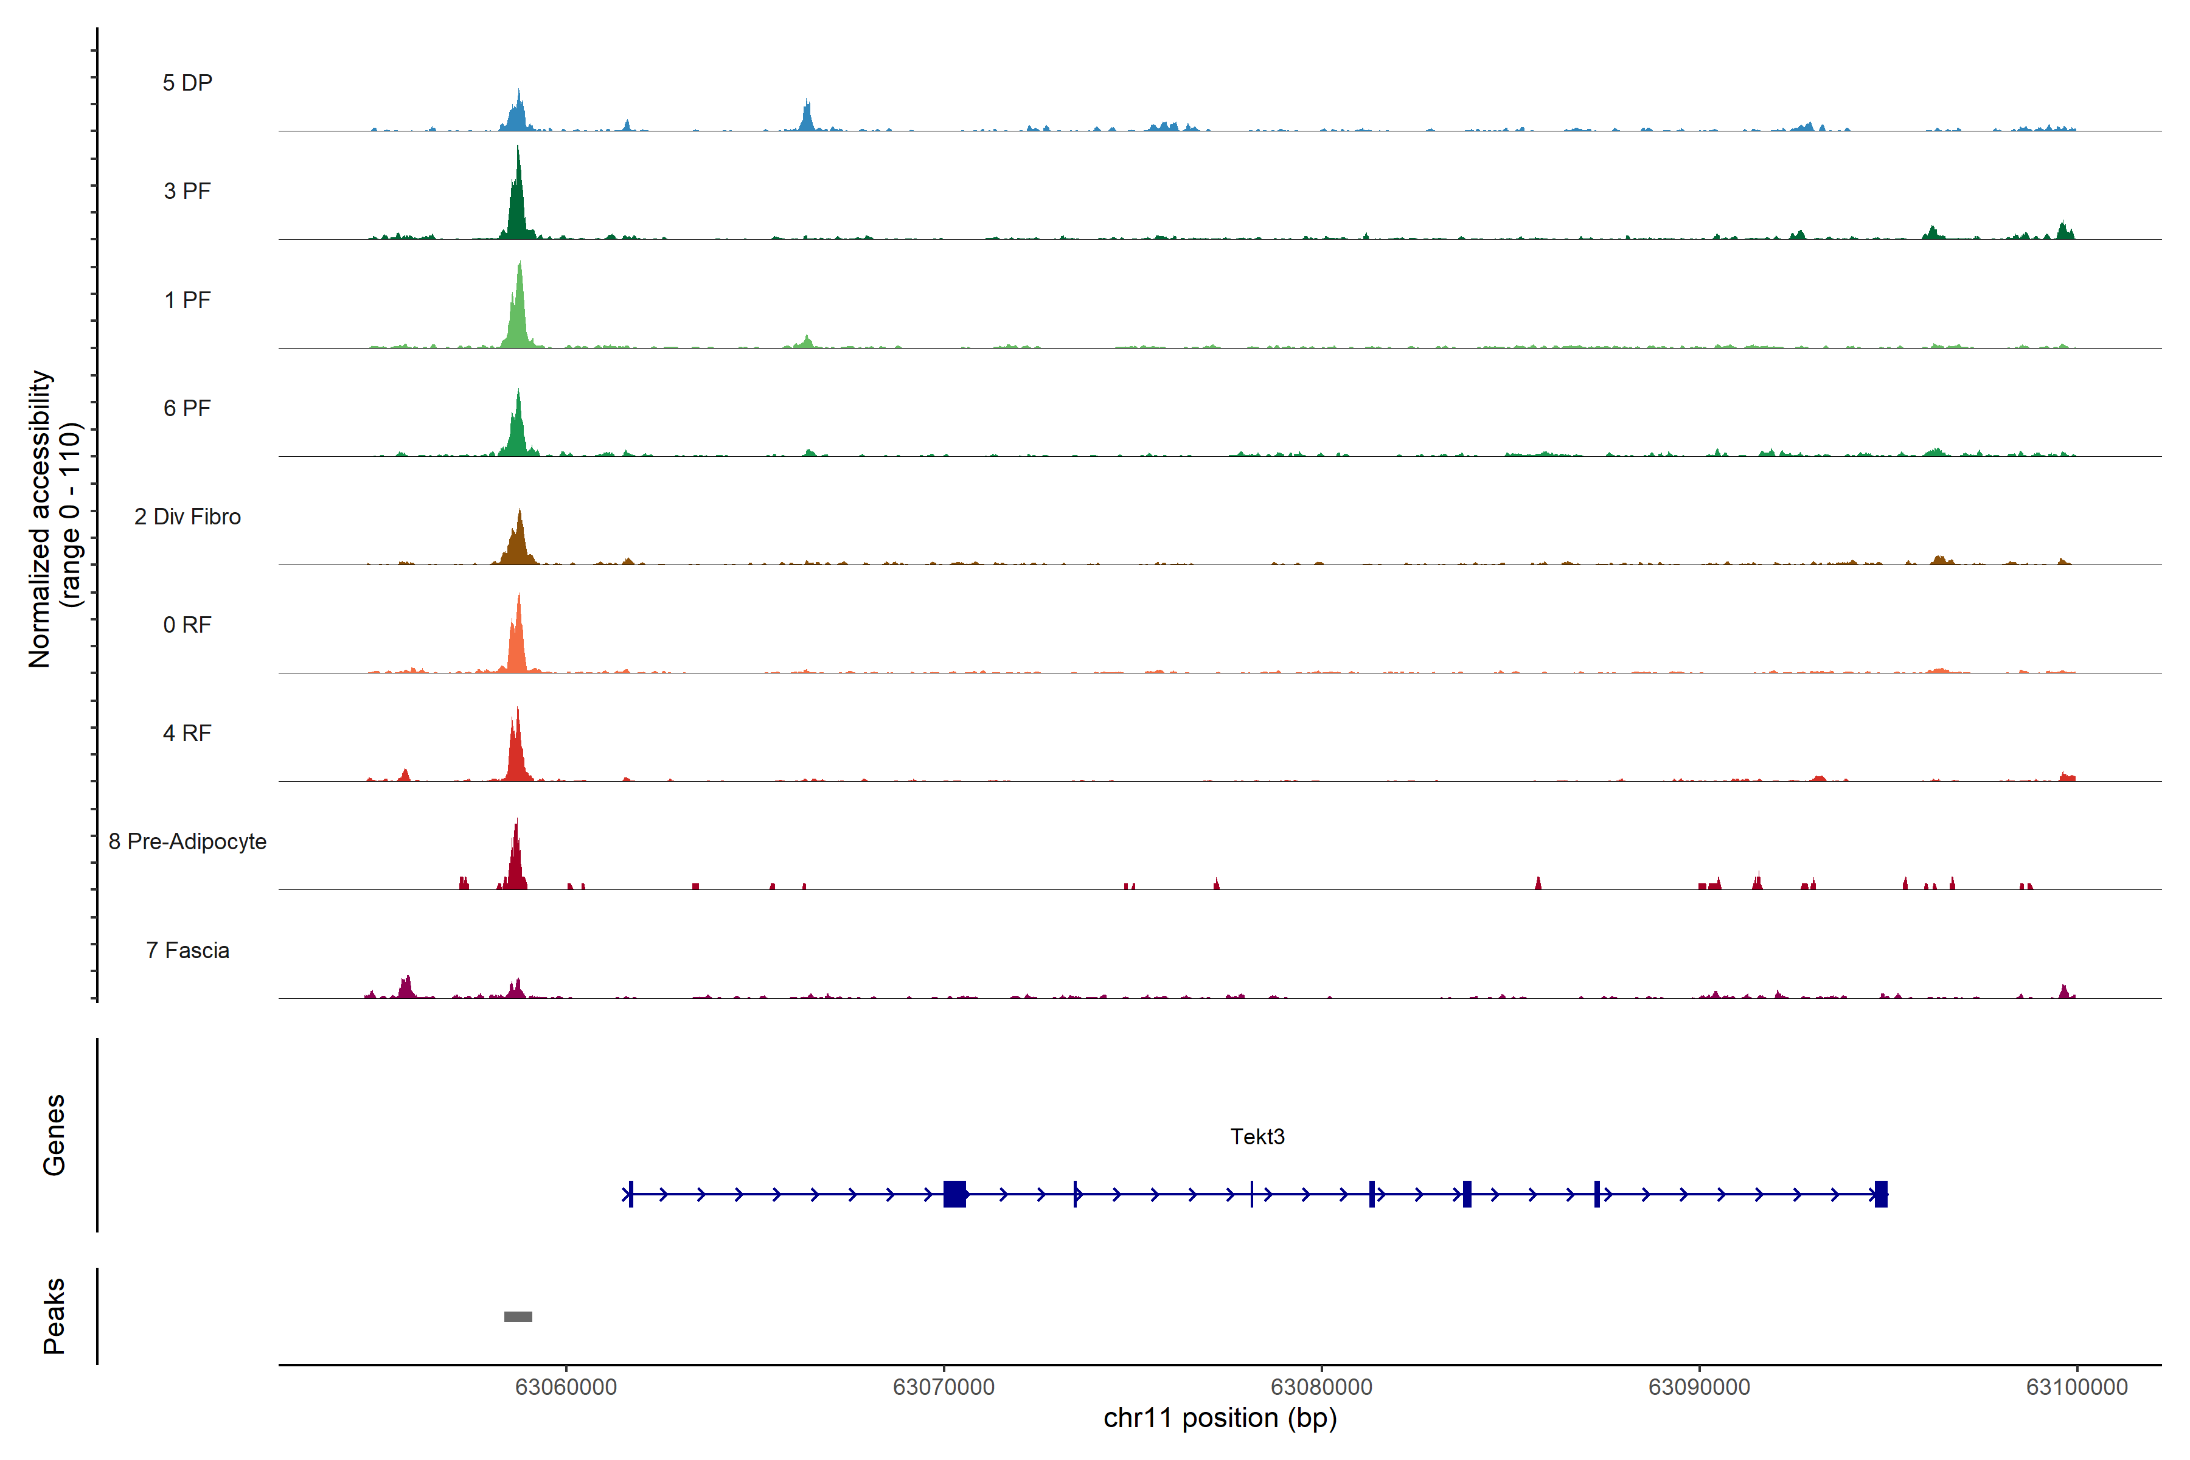The height and width of the screenshot is (1460, 2190).
Task: Click the Tekt3 gene name
Action: [x=1257, y=1136]
